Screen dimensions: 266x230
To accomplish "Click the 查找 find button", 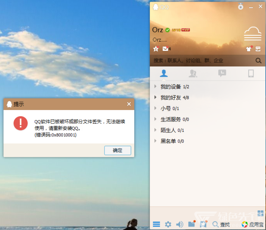I will (221, 224).
